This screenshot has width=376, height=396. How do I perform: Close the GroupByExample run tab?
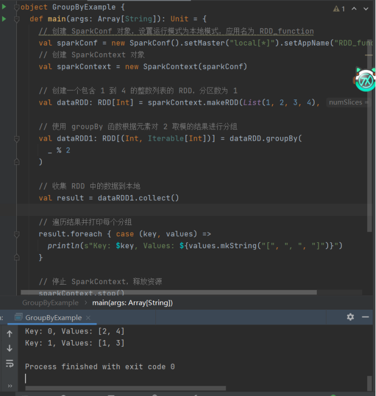[x=88, y=318]
